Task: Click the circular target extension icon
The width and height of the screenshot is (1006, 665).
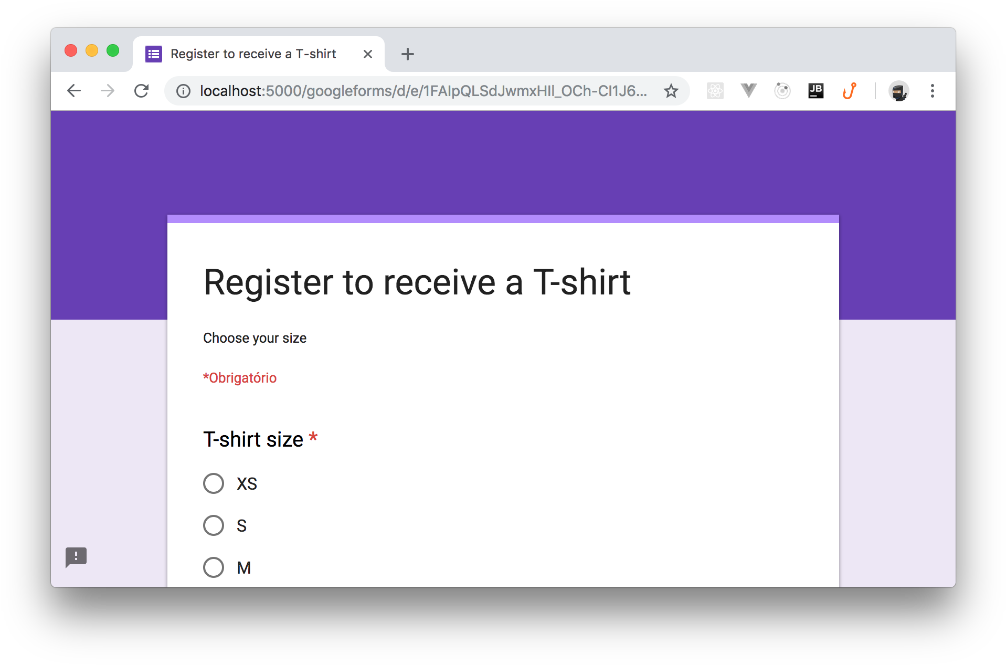Action: tap(782, 91)
